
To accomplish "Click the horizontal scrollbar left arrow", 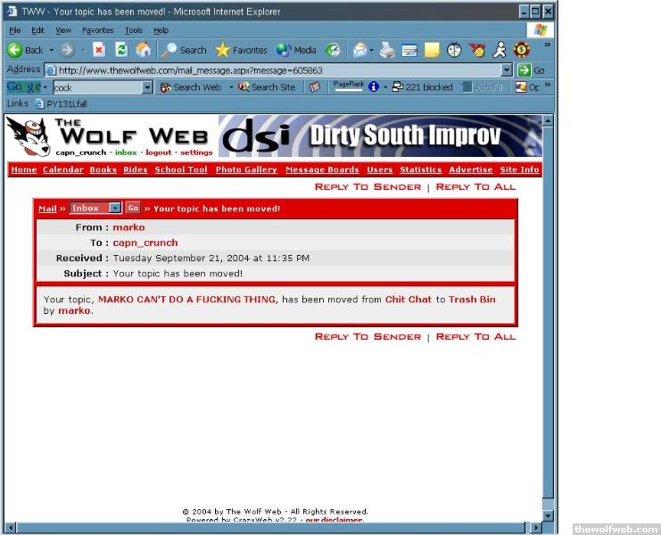I will (12, 527).
